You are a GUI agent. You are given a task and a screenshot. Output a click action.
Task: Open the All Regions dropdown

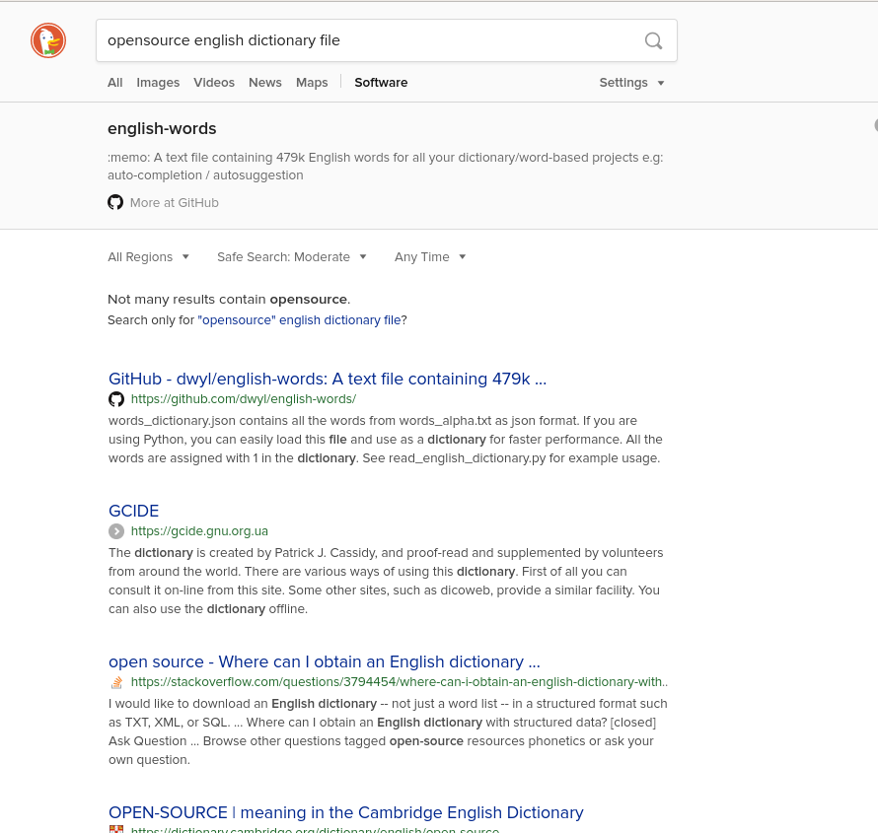[x=148, y=257]
